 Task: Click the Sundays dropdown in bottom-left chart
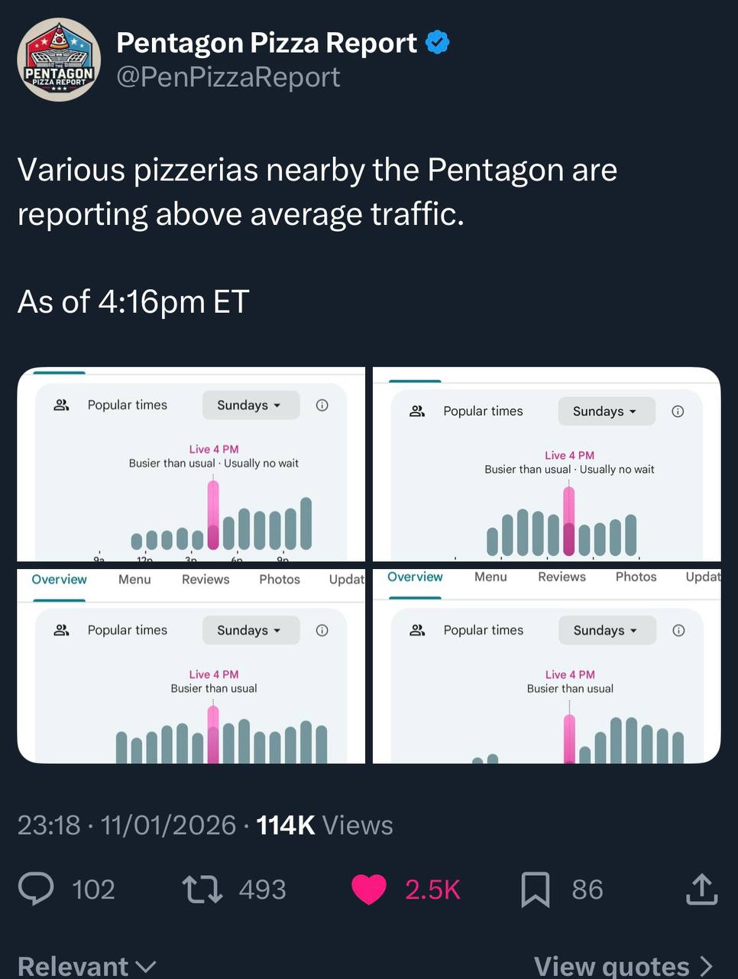250,630
